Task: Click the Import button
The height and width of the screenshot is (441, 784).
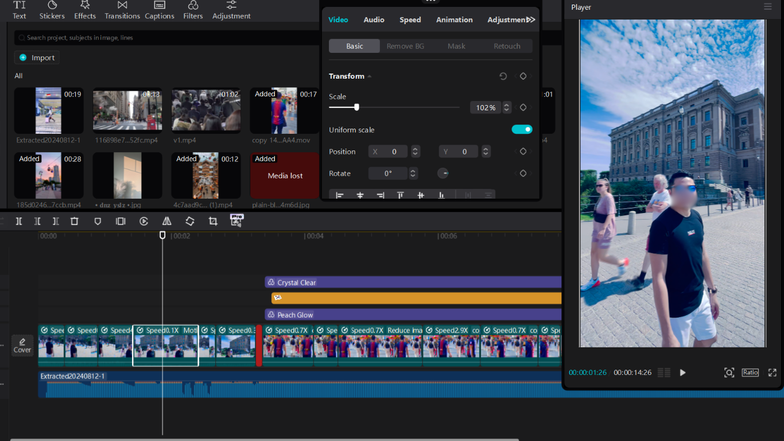Action: click(37, 58)
